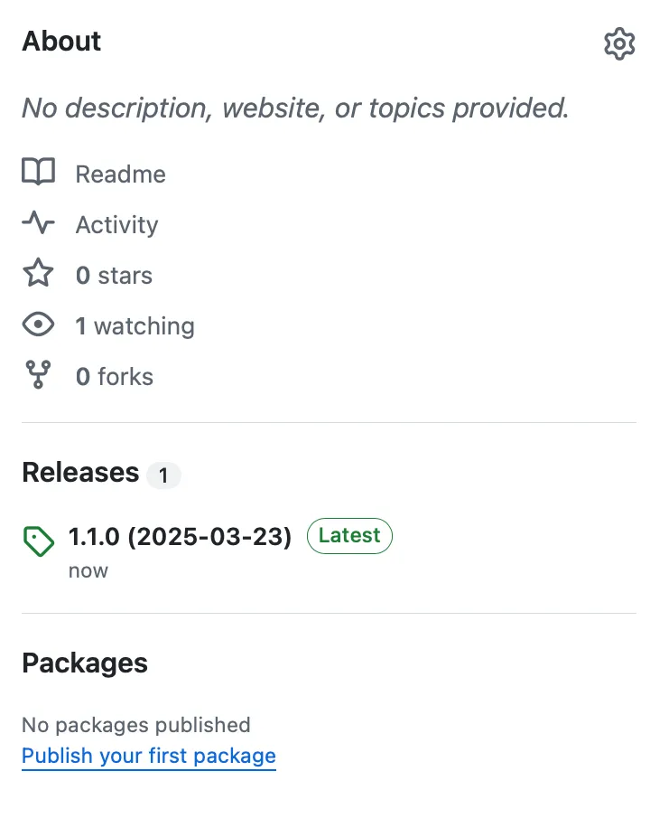Open repository settings via the gear icon
Viewport: 650px width, 837px height.
click(x=619, y=43)
